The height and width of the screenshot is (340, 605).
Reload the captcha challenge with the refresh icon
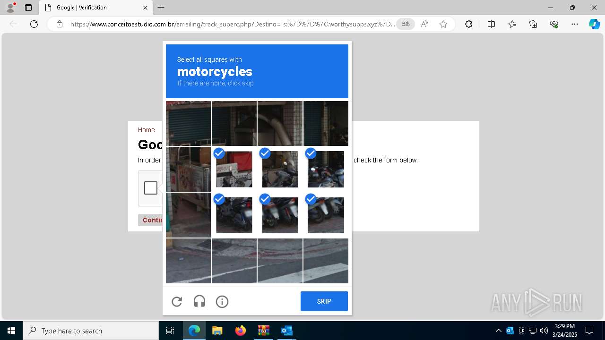[x=177, y=302]
